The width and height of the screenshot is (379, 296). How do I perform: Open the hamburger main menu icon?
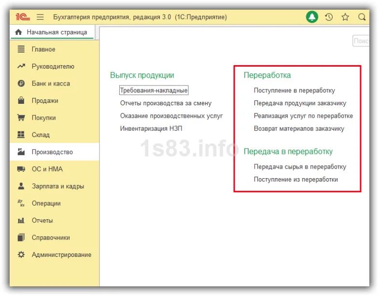40,17
